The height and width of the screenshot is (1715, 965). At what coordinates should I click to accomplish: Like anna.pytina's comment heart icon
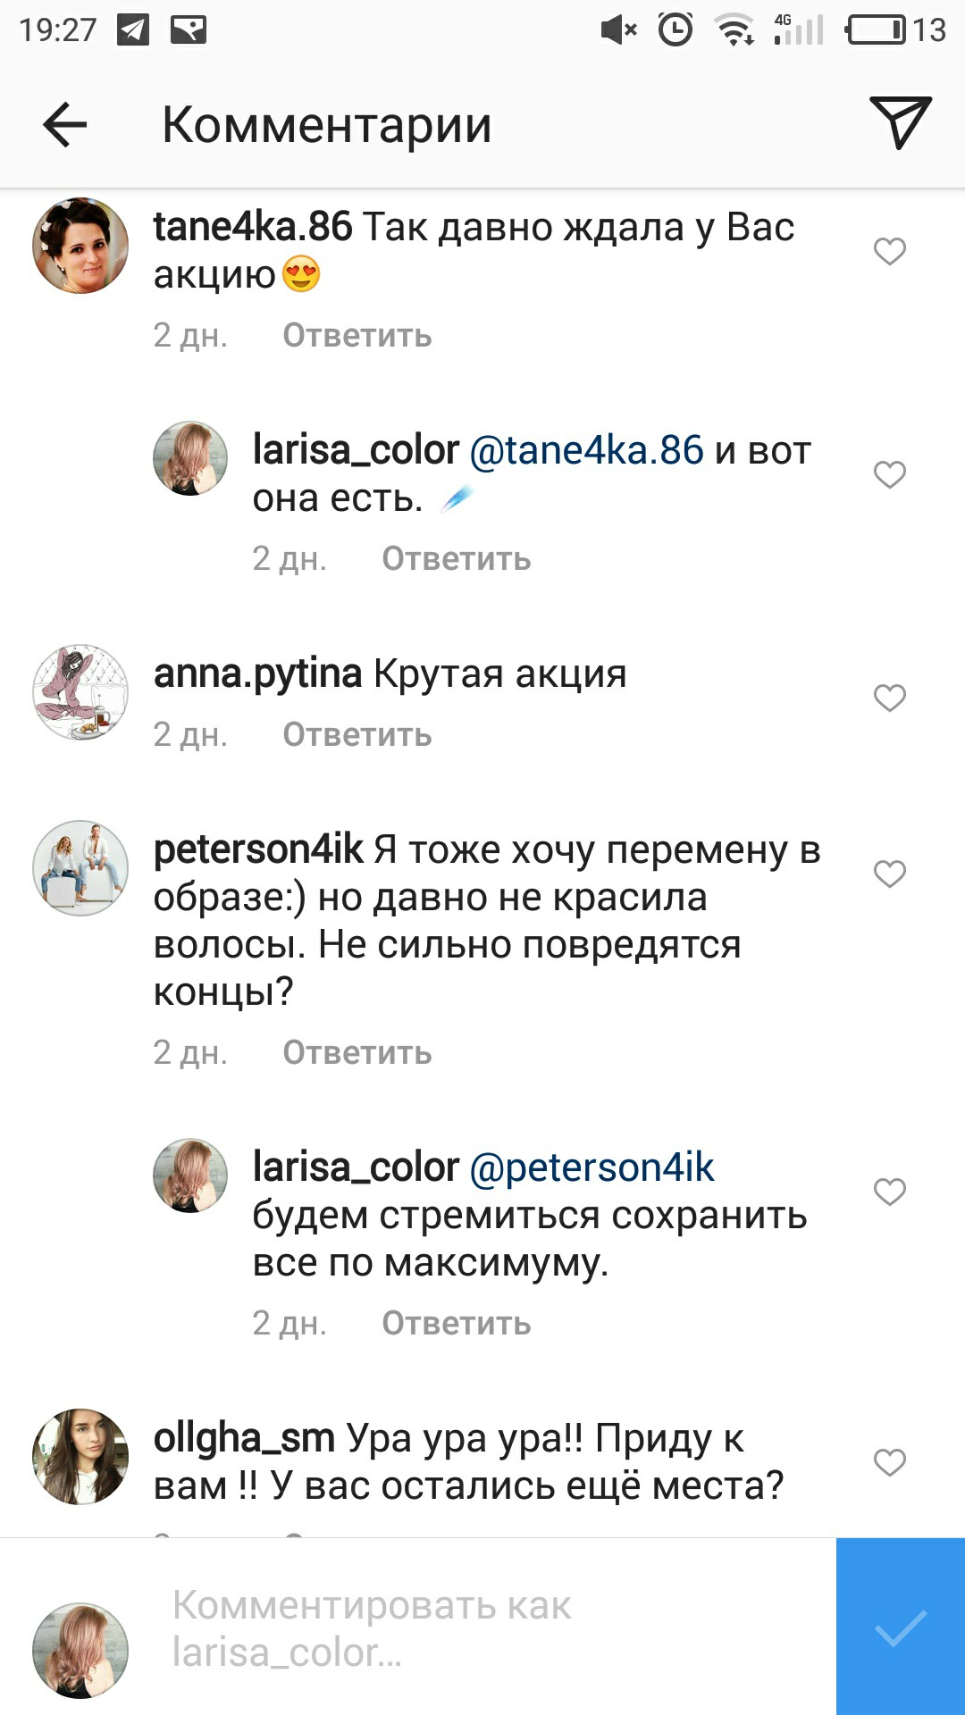point(889,698)
